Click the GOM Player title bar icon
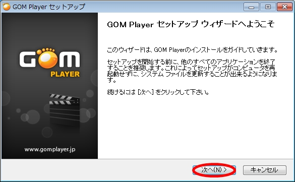295x182 pixels. tap(7, 7)
